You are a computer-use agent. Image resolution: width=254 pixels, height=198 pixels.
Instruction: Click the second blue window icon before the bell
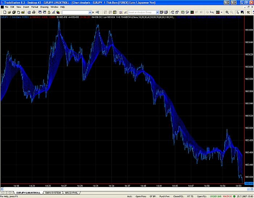(44, 12)
